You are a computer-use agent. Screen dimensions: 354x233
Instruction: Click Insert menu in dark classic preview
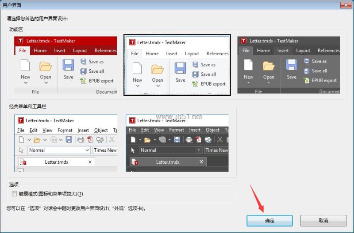[195, 130]
